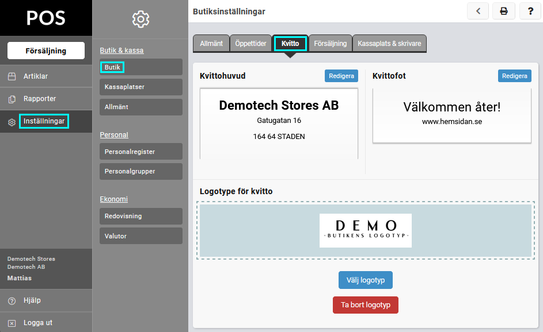543x332 pixels.
Task: Click the Logga ut icon
Action: click(x=12, y=323)
